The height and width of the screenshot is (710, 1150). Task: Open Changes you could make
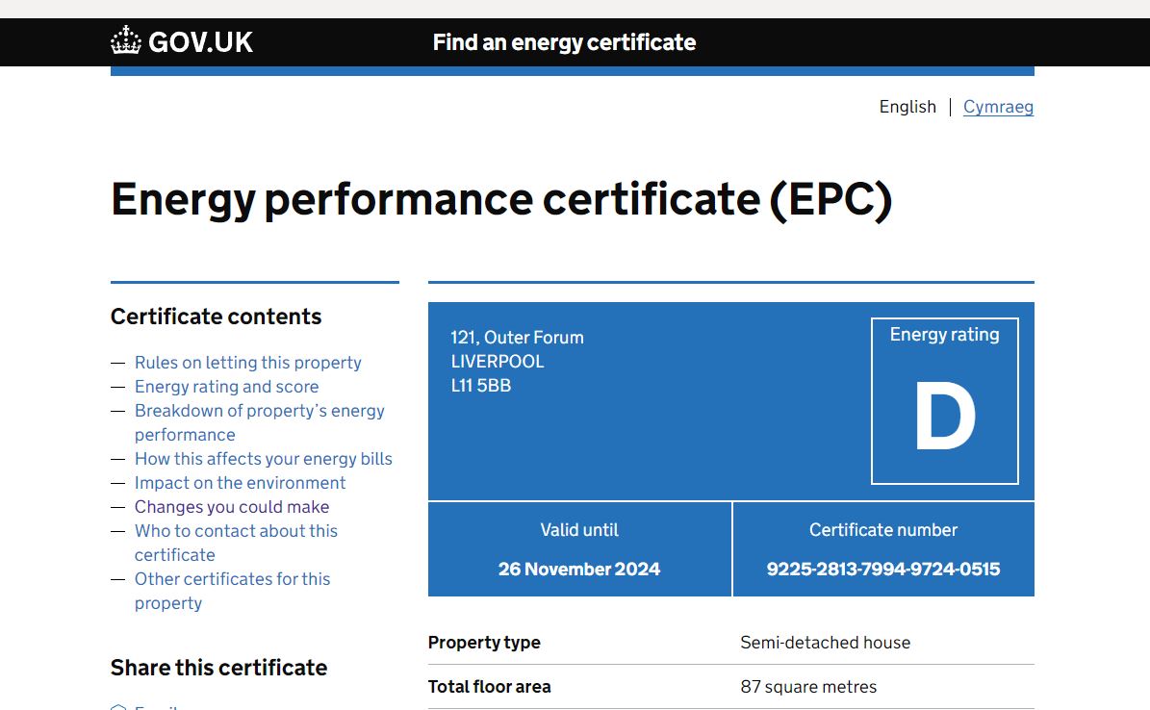[231, 507]
